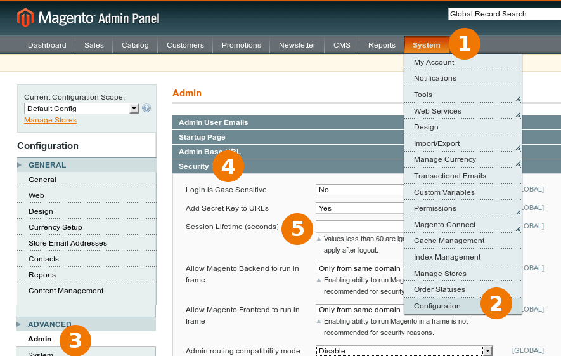Viewport: 561px width, 356px height.
Task: Select Manage Stores in System menu
Action: (463, 274)
